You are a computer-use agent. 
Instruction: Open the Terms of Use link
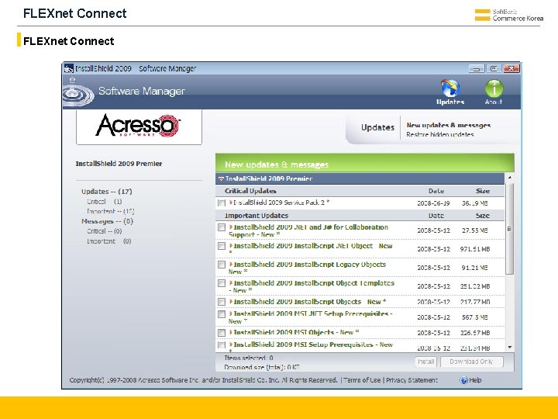pos(362,380)
